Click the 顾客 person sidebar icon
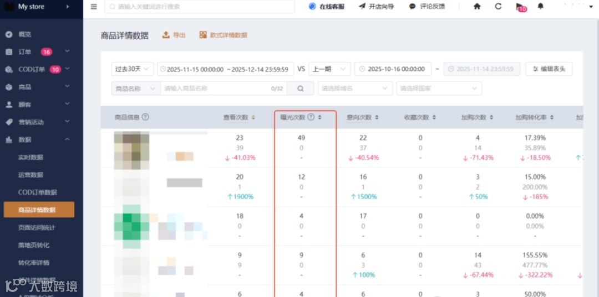599x297 pixels. click(9, 105)
